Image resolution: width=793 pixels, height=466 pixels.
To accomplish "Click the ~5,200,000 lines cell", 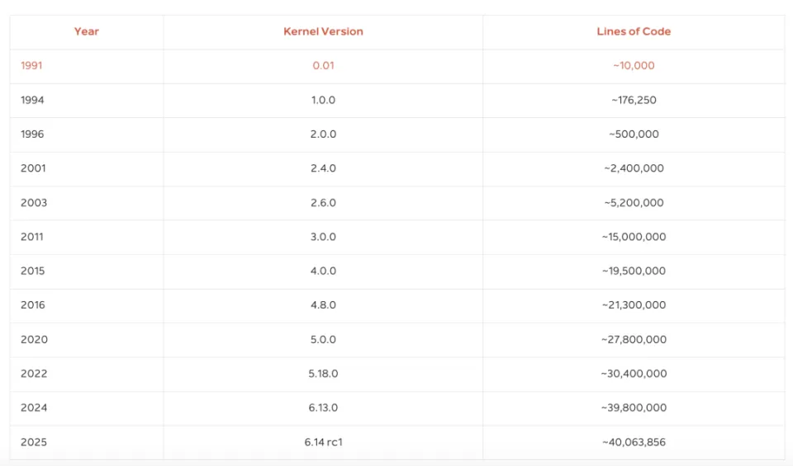I will tap(634, 203).
